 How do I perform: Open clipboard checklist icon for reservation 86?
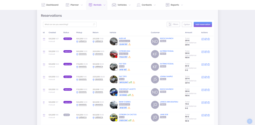(209, 39)
